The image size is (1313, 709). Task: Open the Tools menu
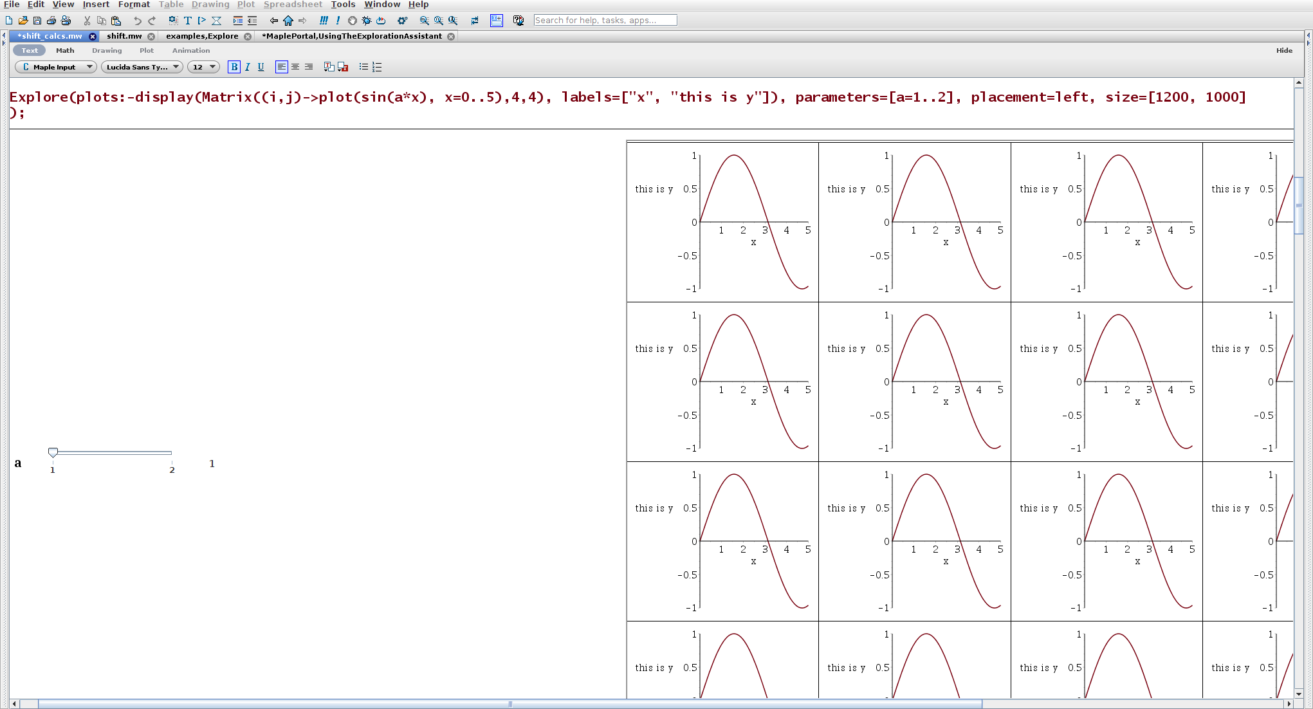pos(343,5)
